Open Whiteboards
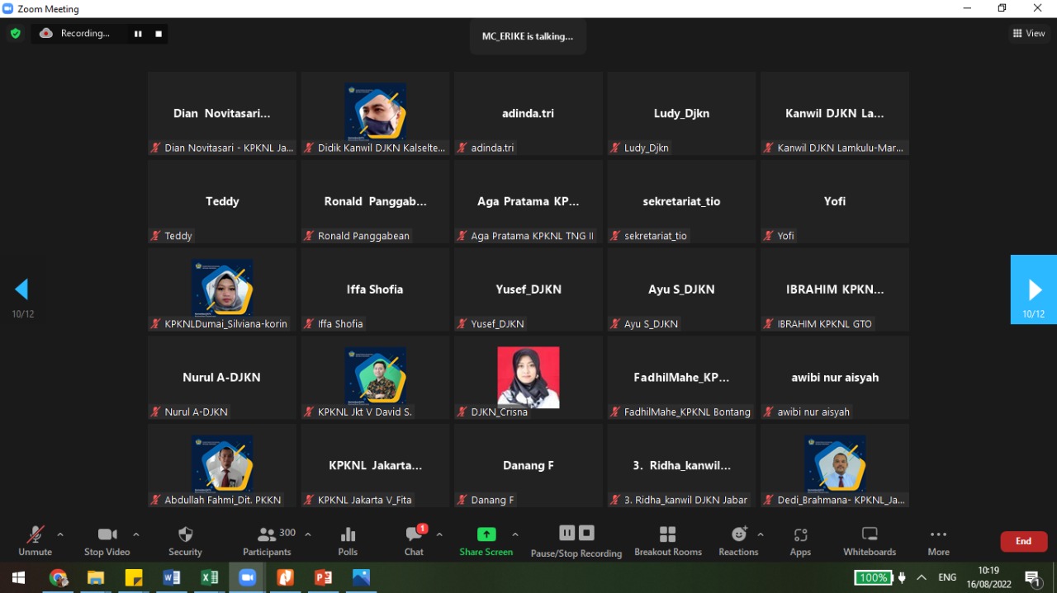Image resolution: width=1057 pixels, height=593 pixels. click(x=869, y=541)
